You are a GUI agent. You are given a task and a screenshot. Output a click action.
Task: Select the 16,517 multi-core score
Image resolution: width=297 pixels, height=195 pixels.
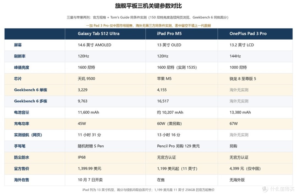163,101
